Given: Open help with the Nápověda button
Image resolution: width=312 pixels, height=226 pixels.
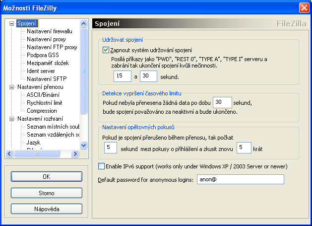Looking at the screenshot, I should (46, 209).
